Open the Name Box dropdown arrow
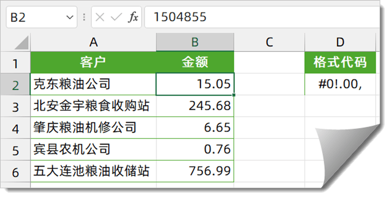Image resolution: width=389 pixels, height=197 pixels. (70, 18)
